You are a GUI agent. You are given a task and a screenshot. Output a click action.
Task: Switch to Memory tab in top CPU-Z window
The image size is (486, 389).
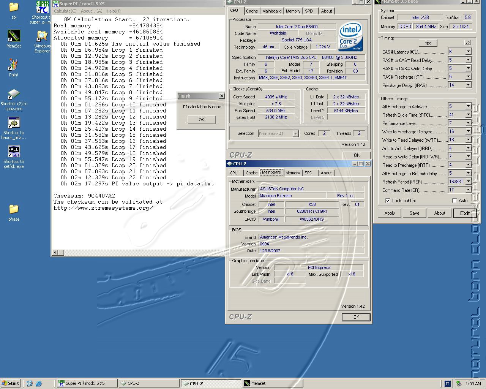coord(293,11)
